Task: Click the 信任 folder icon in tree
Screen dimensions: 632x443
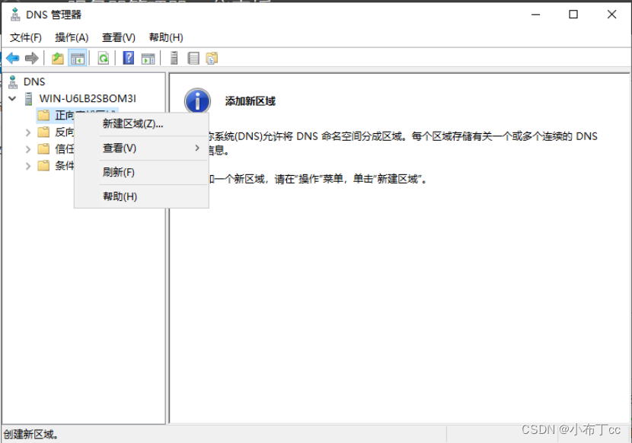Action: (x=43, y=149)
